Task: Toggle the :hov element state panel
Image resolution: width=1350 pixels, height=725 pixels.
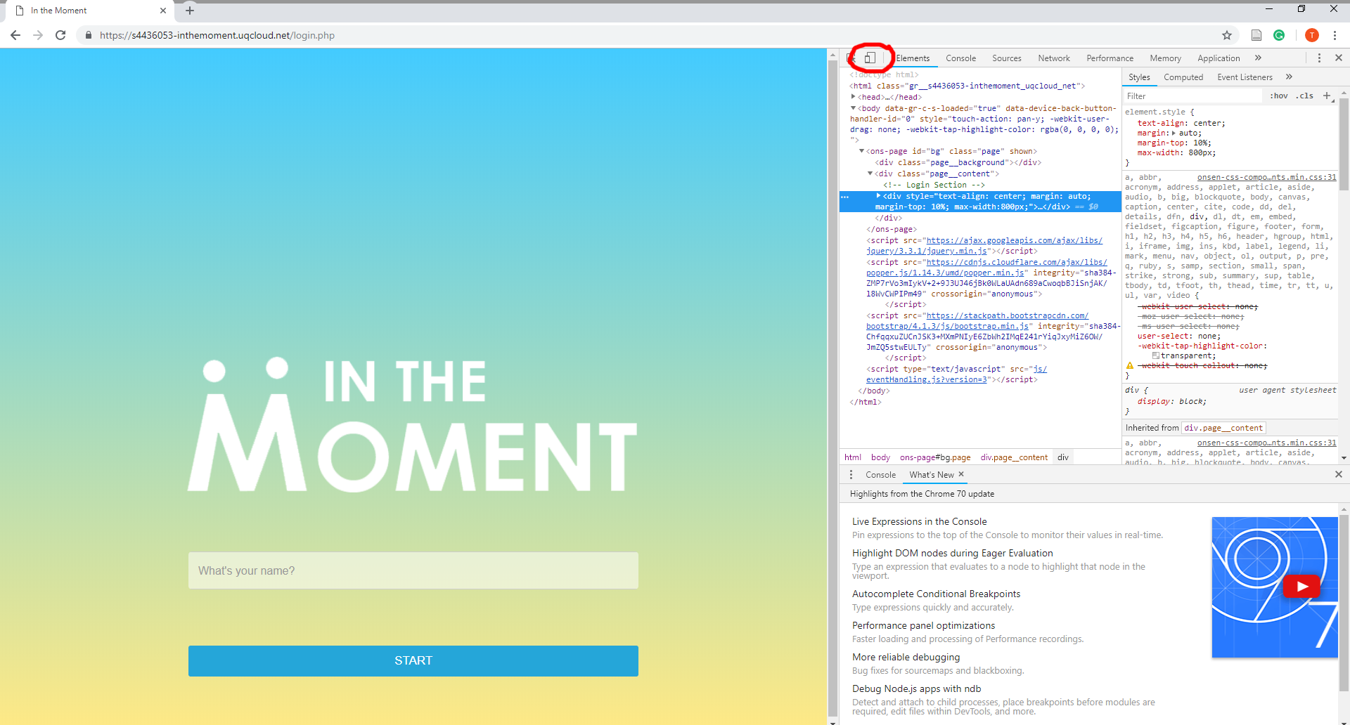Action: click(x=1279, y=96)
